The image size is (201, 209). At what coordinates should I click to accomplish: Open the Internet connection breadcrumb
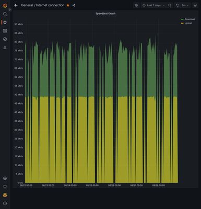coord(50,5)
